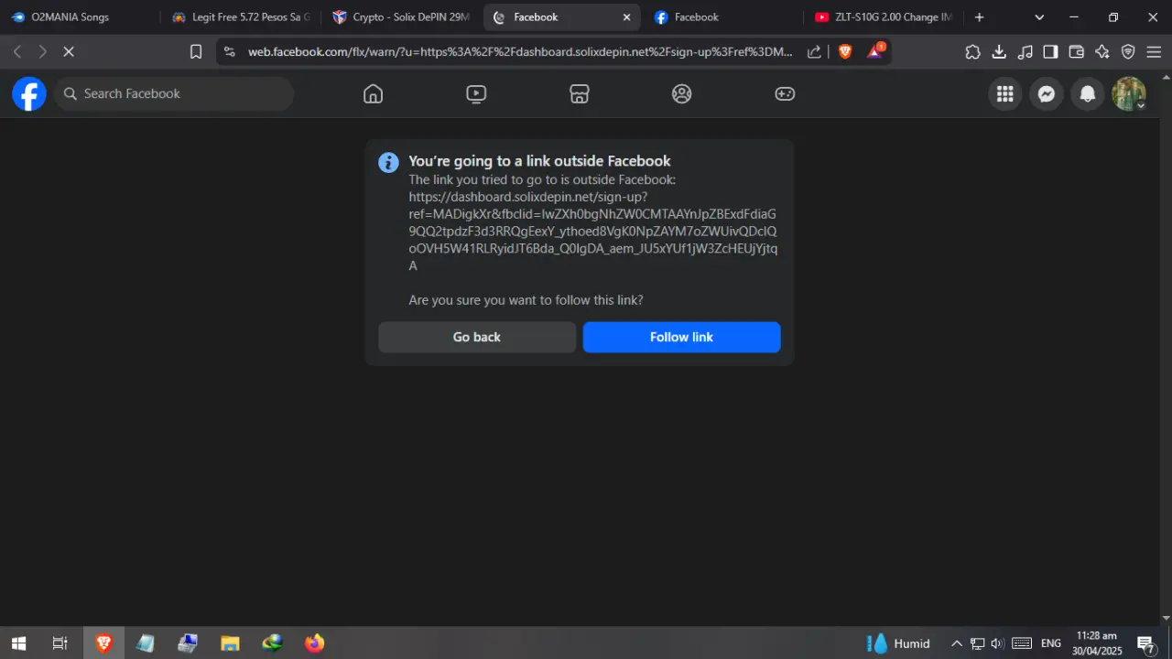Open a new tab with plus button
Image resolution: width=1172 pixels, height=659 pixels.
coord(980,17)
